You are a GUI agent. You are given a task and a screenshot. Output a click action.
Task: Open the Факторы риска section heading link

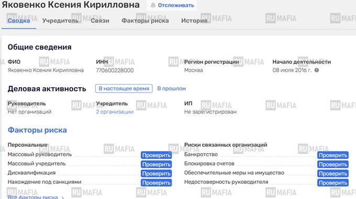pyautogui.click(x=37, y=130)
